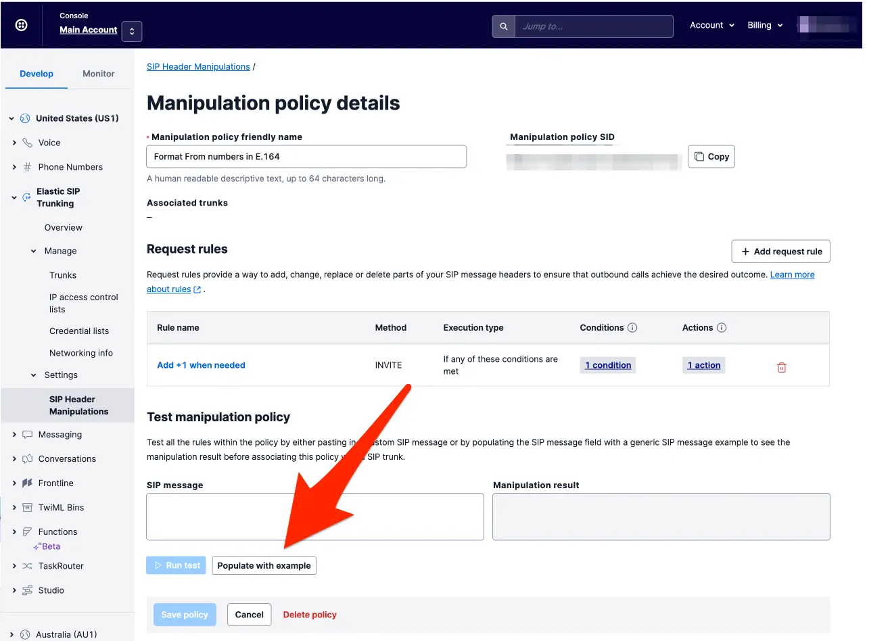Copy the manipulation policy SID
Viewport: 890px width, 641px height.
[x=711, y=157]
